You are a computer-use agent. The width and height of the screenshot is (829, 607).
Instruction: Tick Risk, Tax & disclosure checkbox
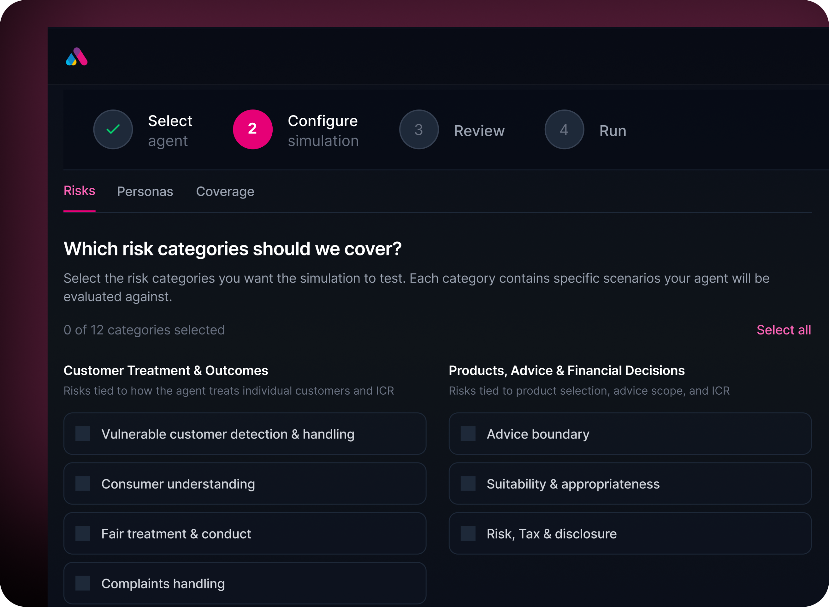(468, 533)
